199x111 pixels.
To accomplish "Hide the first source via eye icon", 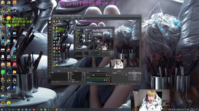I will 82,73.
